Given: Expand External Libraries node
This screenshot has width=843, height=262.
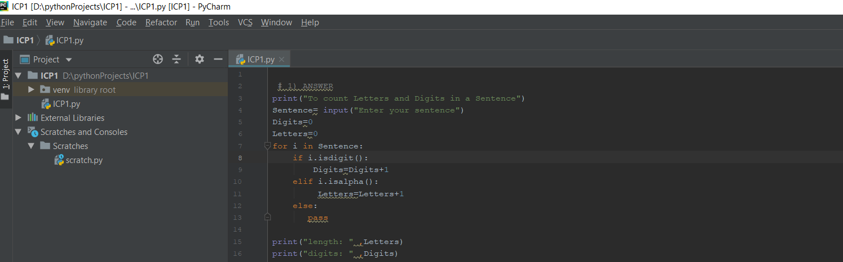Looking at the screenshot, I should [x=19, y=118].
